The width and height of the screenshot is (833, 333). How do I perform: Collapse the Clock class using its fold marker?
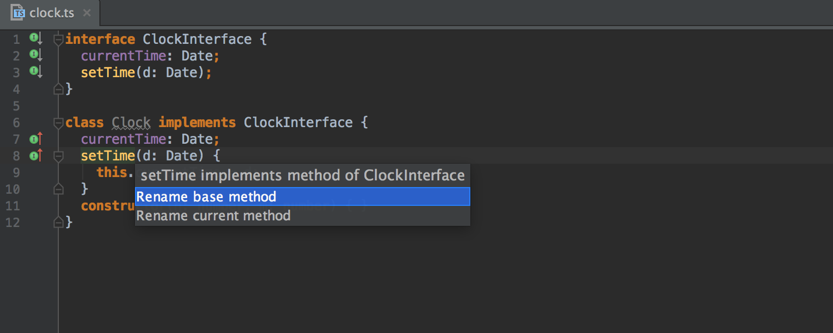[58, 123]
